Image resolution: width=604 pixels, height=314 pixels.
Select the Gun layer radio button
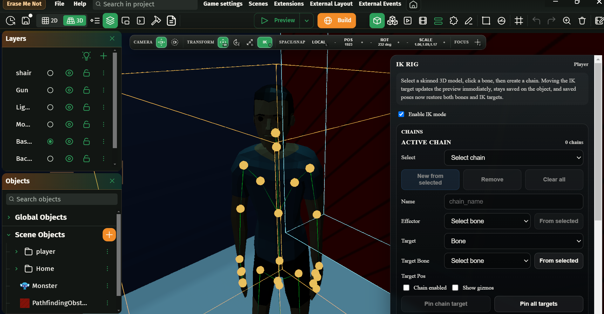pos(50,90)
